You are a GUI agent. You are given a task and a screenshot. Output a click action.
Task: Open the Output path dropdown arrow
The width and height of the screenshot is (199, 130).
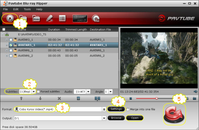[104, 118]
